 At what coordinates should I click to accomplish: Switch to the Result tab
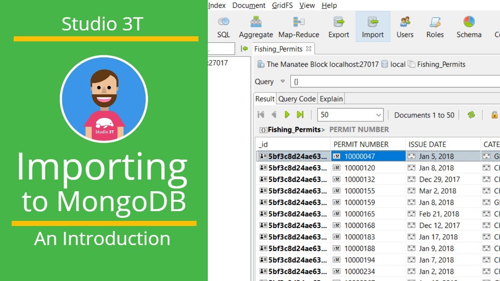tap(265, 99)
